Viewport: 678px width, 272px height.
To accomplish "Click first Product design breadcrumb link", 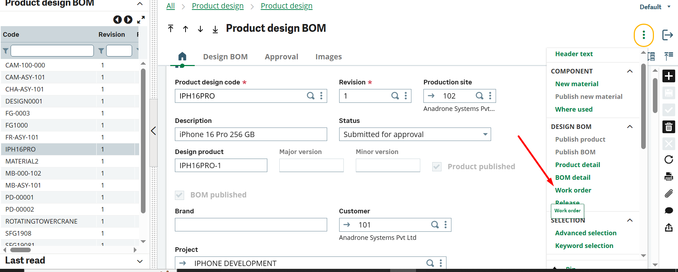I will coord(218,6).
